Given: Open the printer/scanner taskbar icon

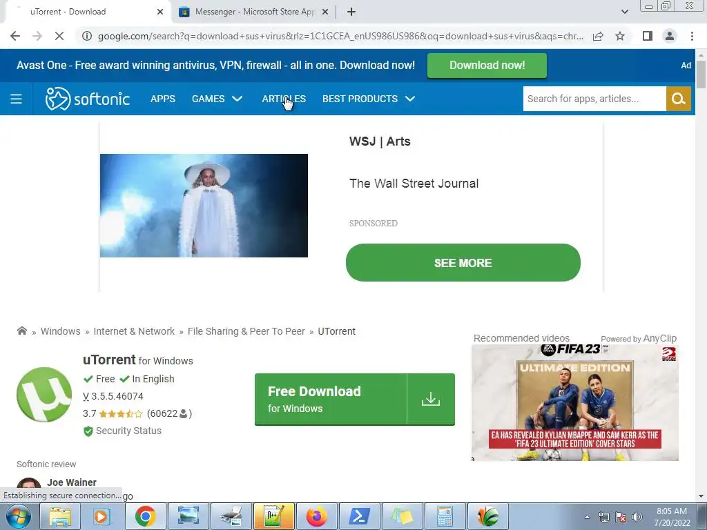Looking at the screenshot, I should [x=231, y=516].
